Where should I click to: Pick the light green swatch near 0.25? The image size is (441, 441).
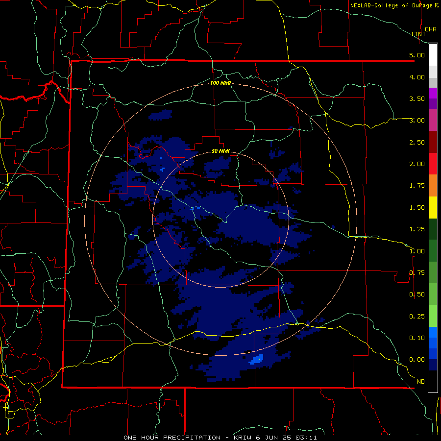click(x=433, y=316)
